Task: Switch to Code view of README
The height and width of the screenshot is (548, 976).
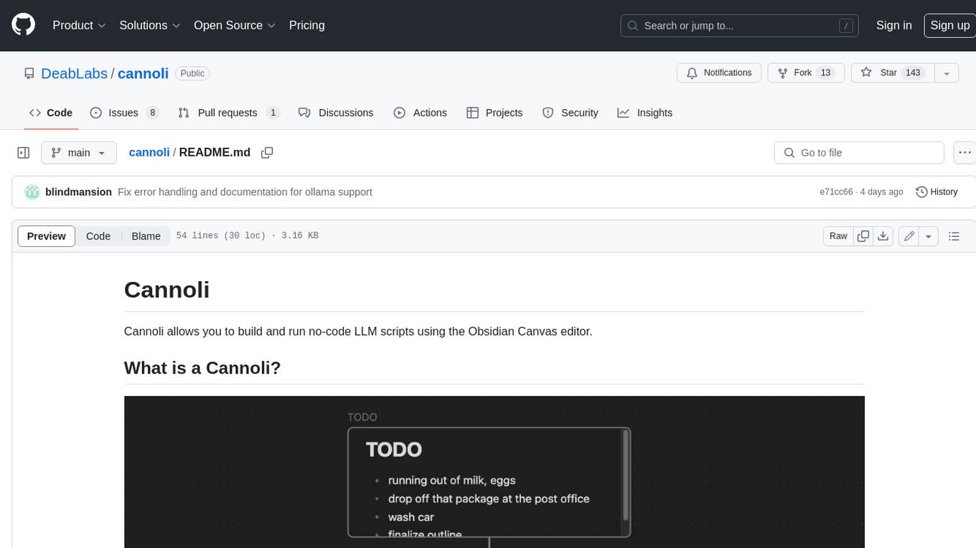Action: (98, 236)
